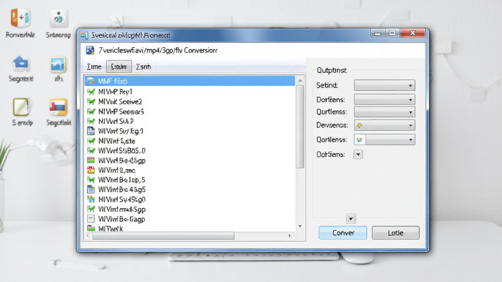The image size is (502, 282).
Task: Expand the small Ootliems dropdown arrow
Action: click(x=358, y=154)
